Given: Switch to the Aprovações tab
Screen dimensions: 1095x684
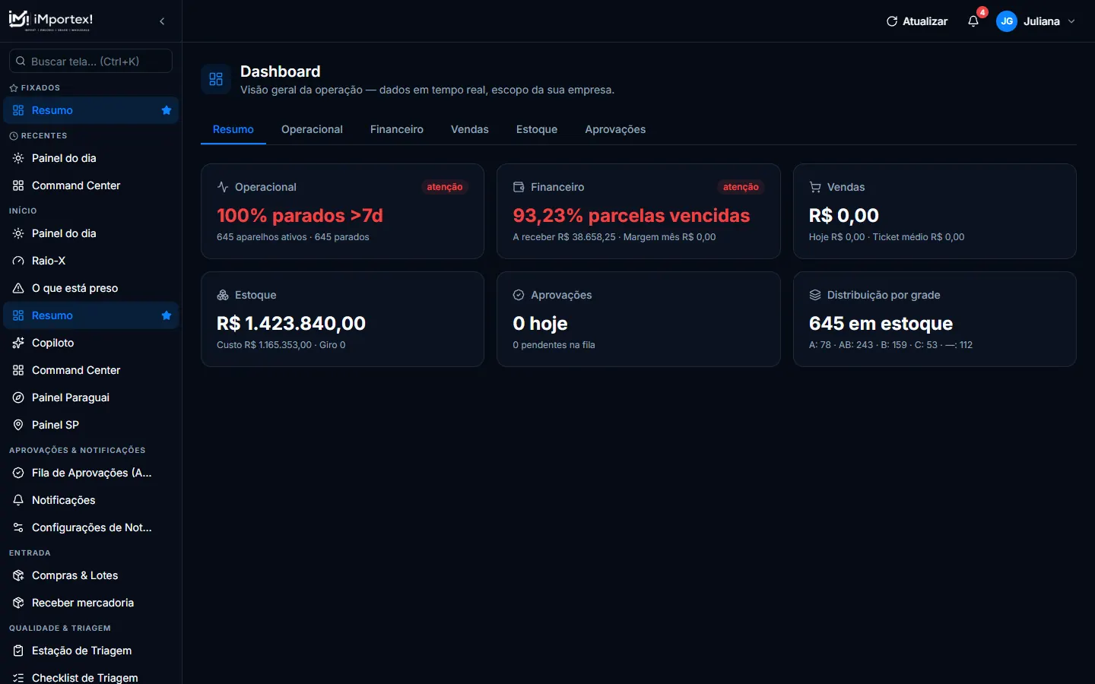Looking at the screenshot, I should tap(615, 129).
